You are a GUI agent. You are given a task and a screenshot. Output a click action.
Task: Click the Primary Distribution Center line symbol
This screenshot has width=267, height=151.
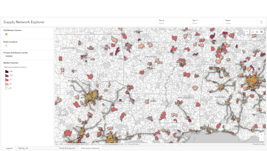click(x=9, y=56)
